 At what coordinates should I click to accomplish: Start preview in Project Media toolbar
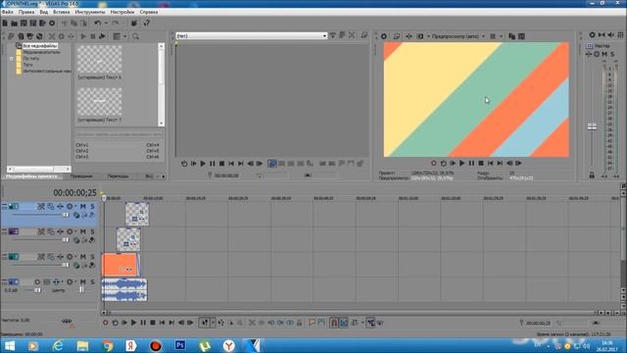pyautogui.click(x=83, y=36)
